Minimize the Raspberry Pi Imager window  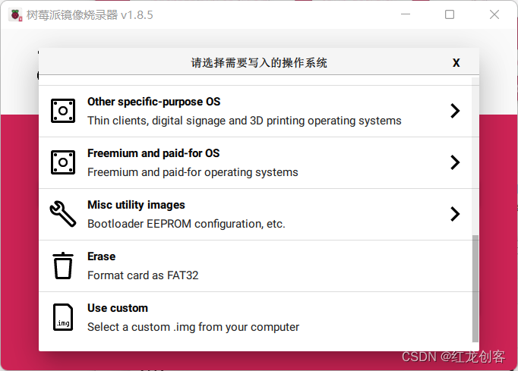(x=406, y=14)
